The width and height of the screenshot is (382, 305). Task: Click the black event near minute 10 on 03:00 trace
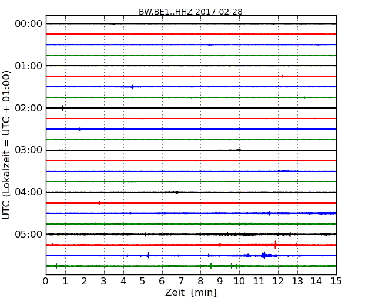coord(238,150)
